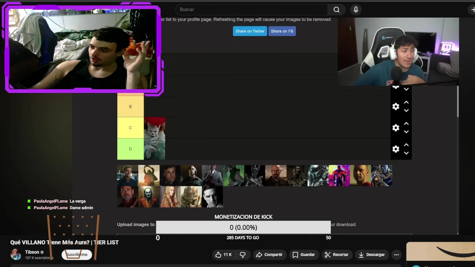The width and height of the screenshot is (475, 267).
Task: Select Ultron robot thumbnail
Action: click(297, 175)
